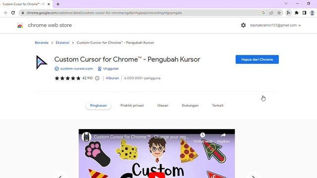Click Hapus dari Chrome button

tap(257, 59)
